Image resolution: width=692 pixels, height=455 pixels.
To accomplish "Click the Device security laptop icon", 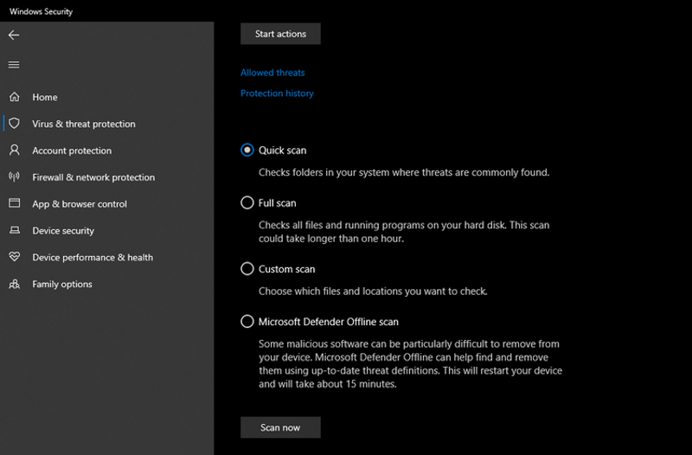I will [14, 231].
